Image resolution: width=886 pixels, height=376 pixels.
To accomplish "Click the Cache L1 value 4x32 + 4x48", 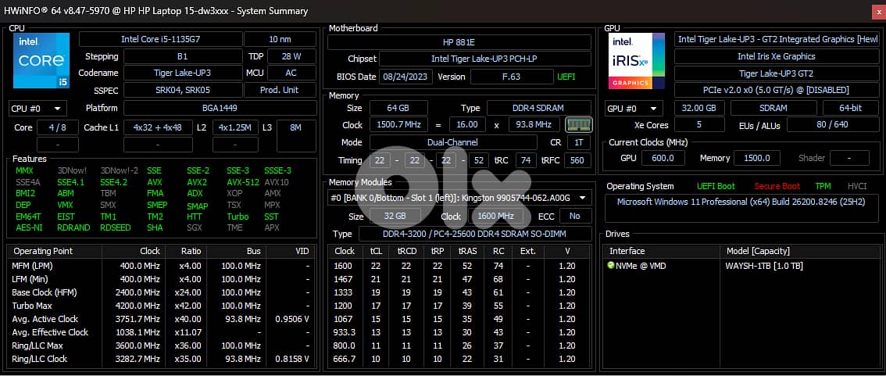I will (x=158, y=127).
